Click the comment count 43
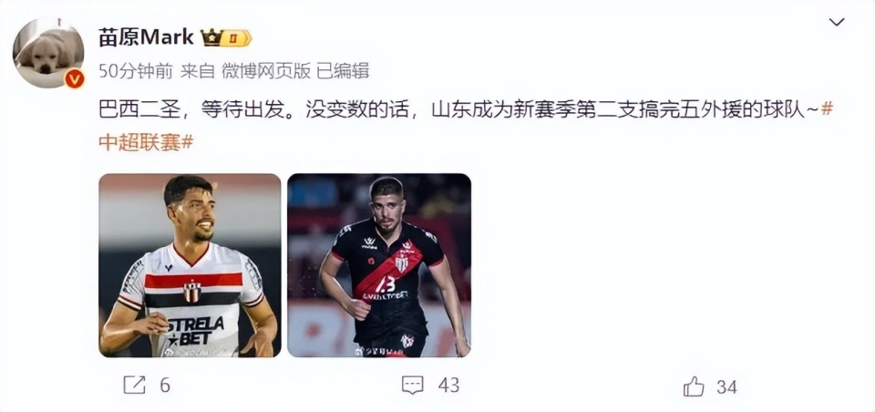This screenshot has width=875, height=412. point(448,386)
